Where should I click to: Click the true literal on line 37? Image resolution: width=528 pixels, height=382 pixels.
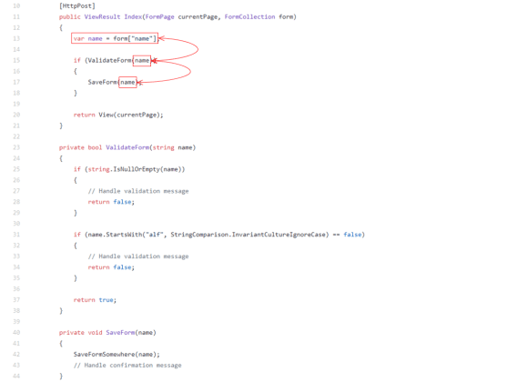pyautogui.click(x=106, y=300)
